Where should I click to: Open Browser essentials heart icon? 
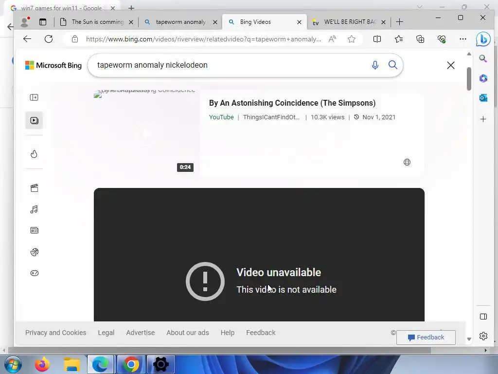[442, 39]
